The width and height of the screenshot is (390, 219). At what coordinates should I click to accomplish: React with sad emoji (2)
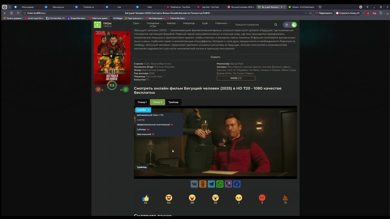point(239,198)
